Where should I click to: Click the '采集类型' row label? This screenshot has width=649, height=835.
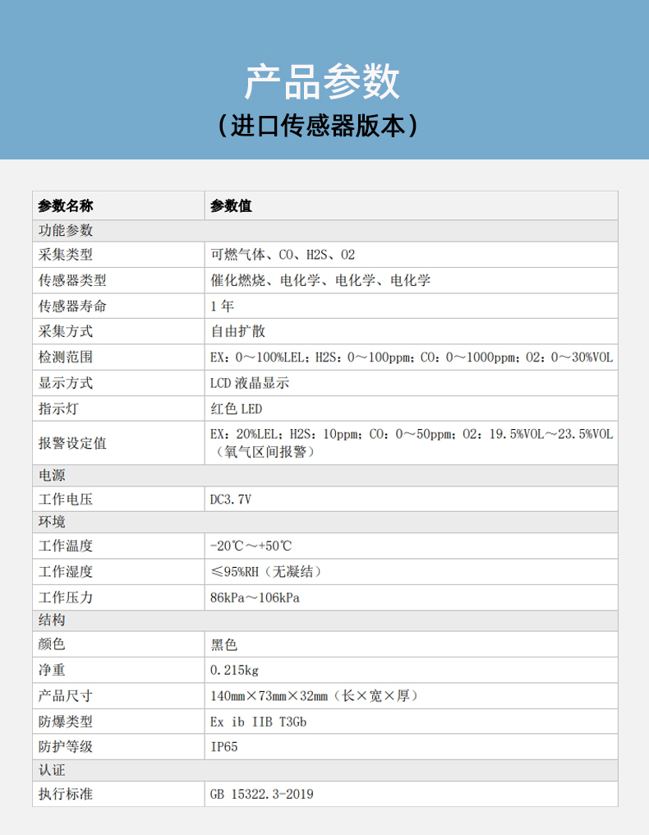(x=66, y=255)
